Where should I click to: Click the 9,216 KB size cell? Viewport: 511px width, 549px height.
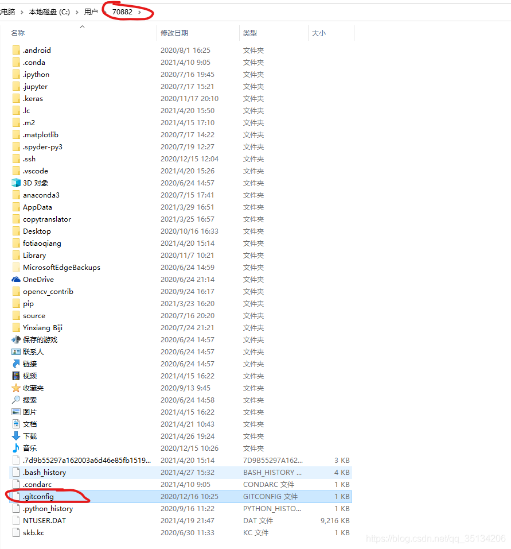(x=335, y=521)
